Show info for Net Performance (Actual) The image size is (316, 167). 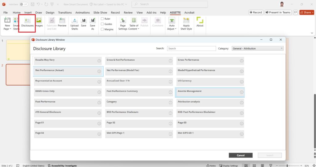[x=99, y=71]
